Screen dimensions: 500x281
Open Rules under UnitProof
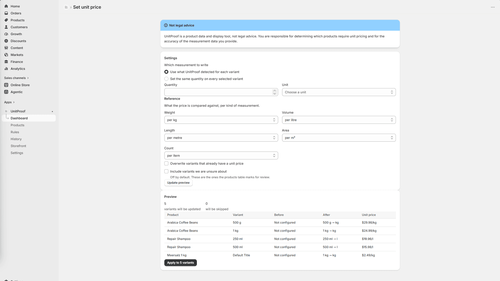tap(15, 132)
